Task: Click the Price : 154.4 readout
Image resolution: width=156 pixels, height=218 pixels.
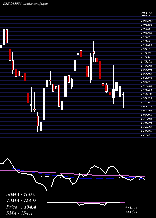Action: tap(21, 207)
